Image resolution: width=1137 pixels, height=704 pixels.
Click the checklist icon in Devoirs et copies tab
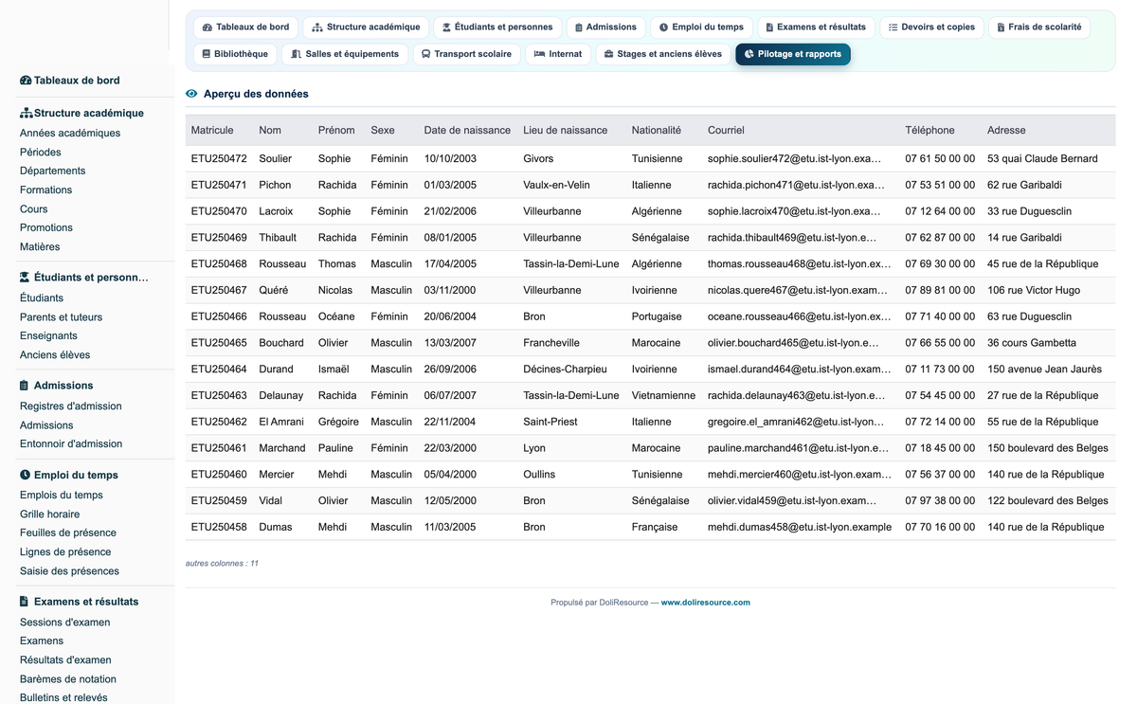[893, 27]
